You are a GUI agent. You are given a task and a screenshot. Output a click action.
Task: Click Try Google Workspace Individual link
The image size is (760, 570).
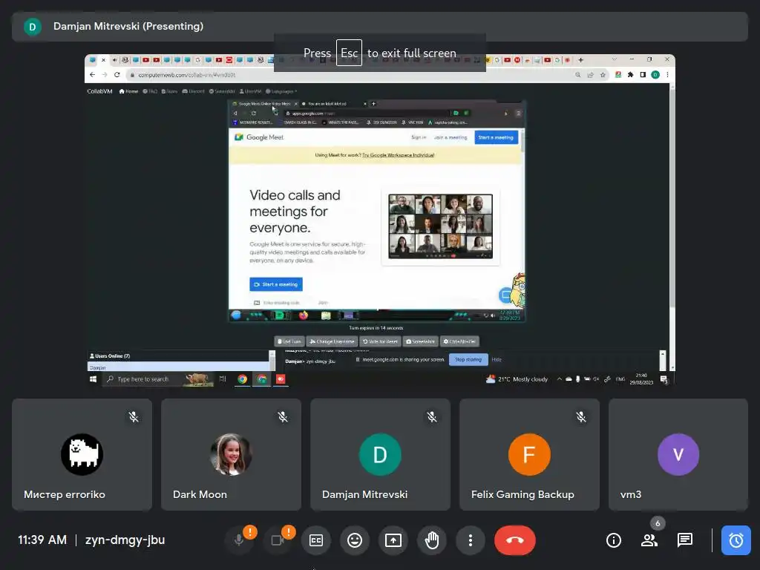tap(399, 155)
